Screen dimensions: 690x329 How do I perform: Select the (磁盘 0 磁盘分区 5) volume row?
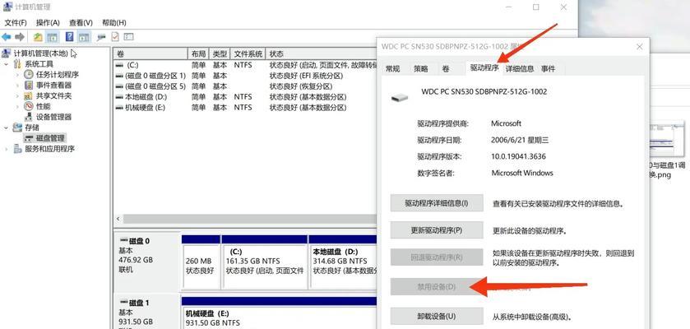[246, 86]
